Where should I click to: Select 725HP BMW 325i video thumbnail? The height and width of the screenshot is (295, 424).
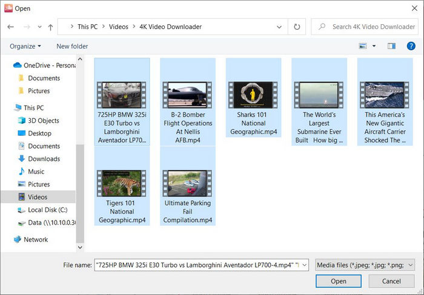tap(122, 95)
